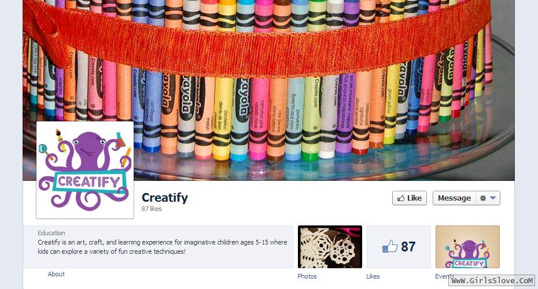Expand the dropdown arrow beside gear
Image resolution: width=538 pixels, height=289 pixels.
[x=493, y=198]
